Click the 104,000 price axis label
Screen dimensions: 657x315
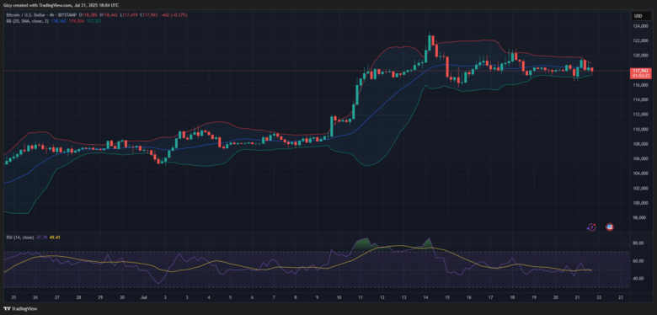tap(641, 174)
